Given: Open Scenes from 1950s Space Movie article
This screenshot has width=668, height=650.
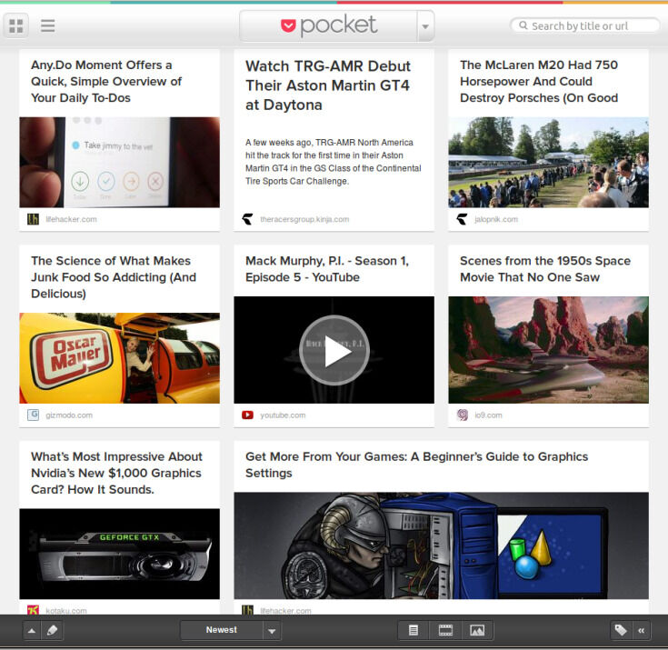Looking at the screenshot, I should pos(545,269).
